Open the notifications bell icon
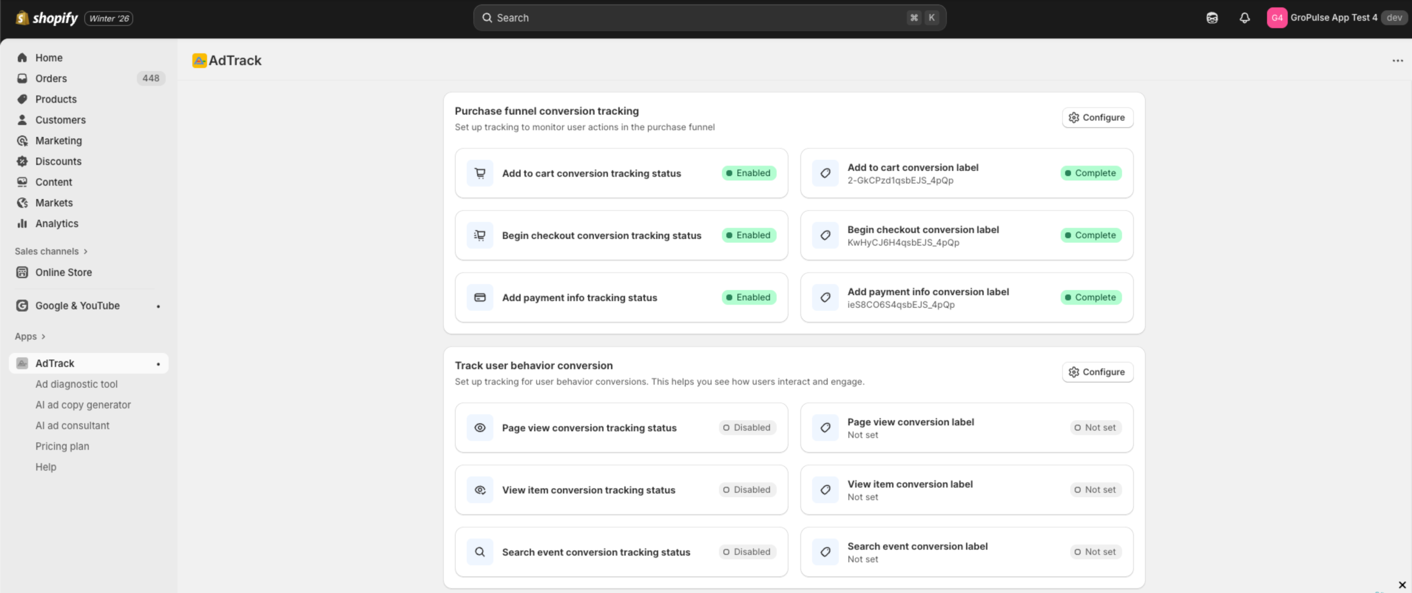Image resolution: width=1412 pixels, height=593 pixels. coord(1245,17)
